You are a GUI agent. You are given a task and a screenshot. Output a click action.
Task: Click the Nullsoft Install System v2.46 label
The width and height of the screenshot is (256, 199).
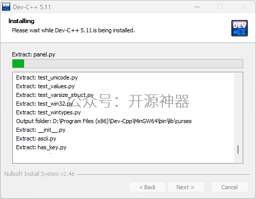point(40,174)
